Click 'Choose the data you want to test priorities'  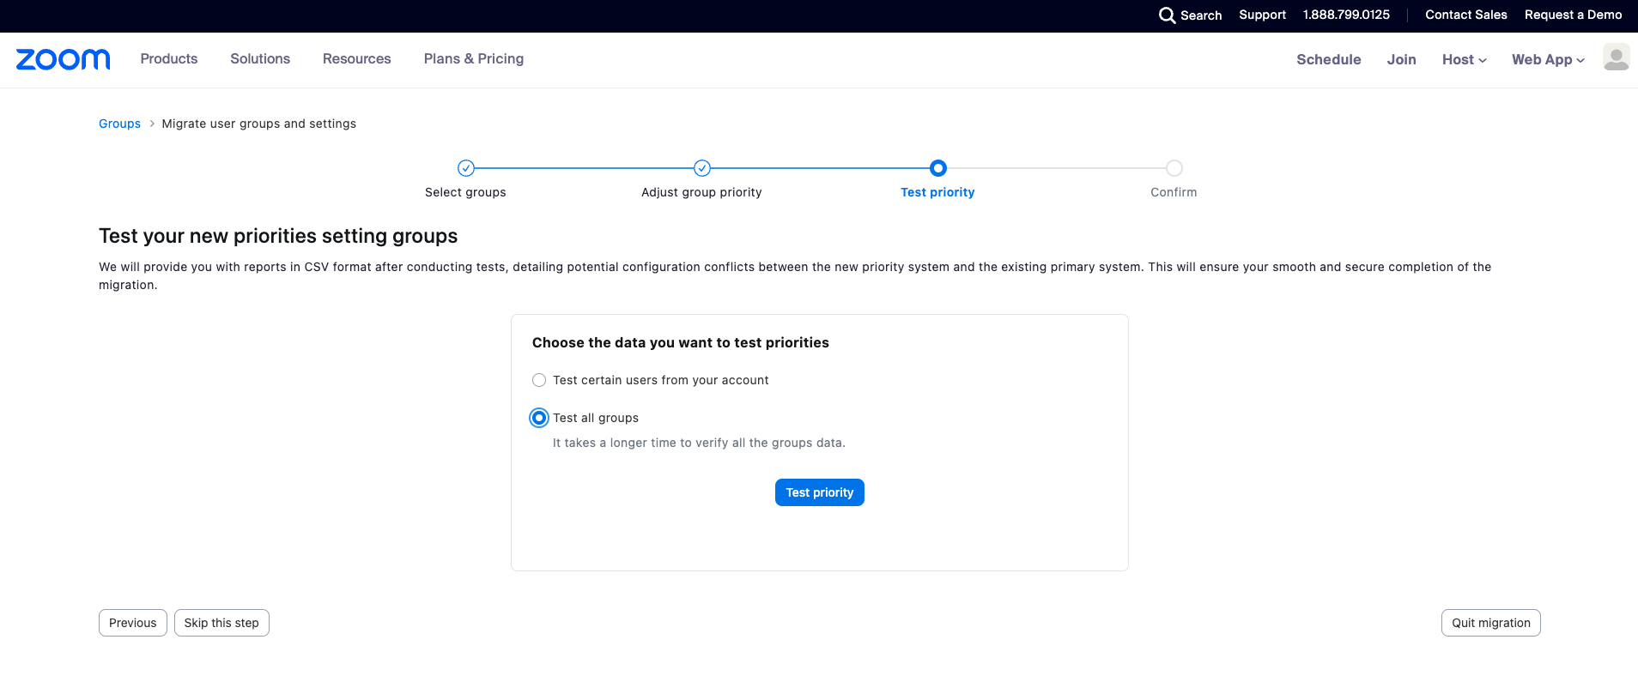click(x=681, y=342)
